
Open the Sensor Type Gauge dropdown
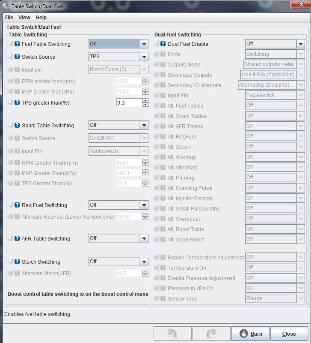pos(275,298)
